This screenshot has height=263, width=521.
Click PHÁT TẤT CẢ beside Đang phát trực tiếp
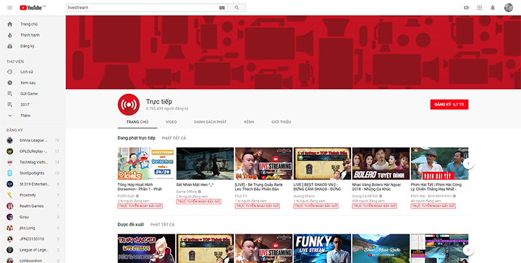[x=174, y=138]
